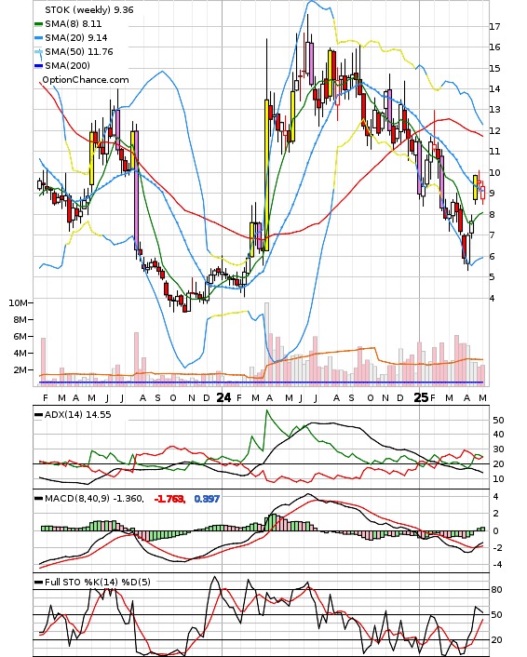Click the dark-blue SMA(200) legend swatch
527x657 pixels.
pos(38,65)
